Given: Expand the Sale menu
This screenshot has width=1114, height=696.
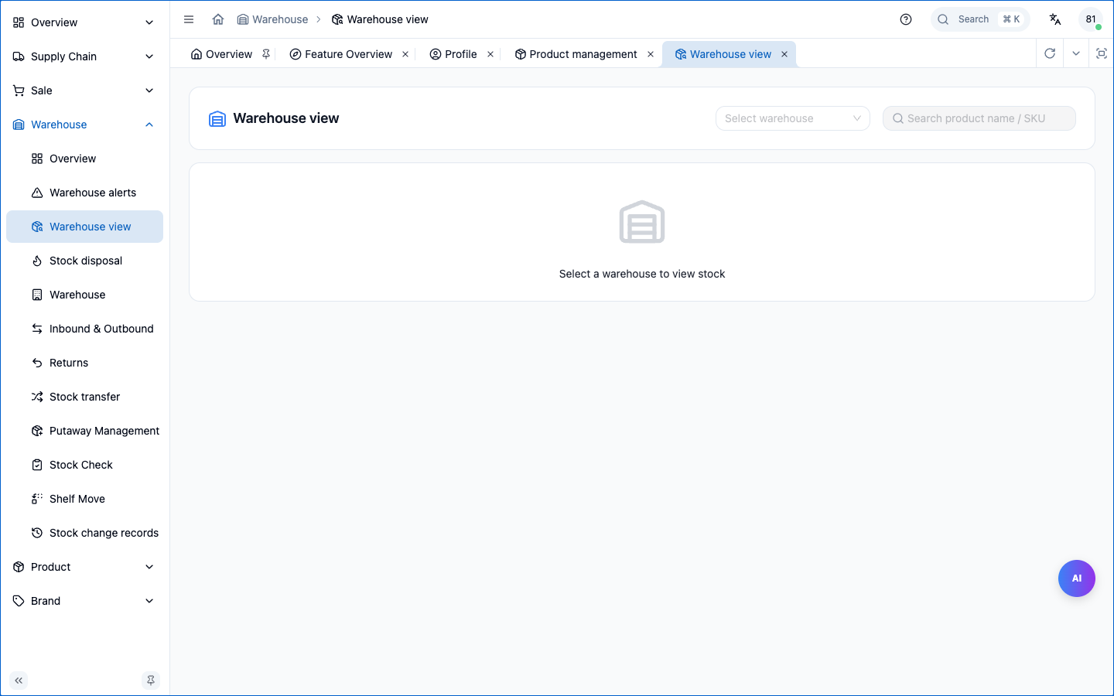Looking at the screenshot, I should [85, 90].
